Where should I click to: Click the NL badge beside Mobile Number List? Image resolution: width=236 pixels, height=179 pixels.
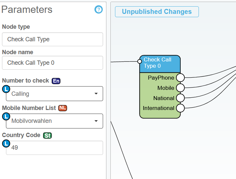pyautogui.click(x=63, y=108)
